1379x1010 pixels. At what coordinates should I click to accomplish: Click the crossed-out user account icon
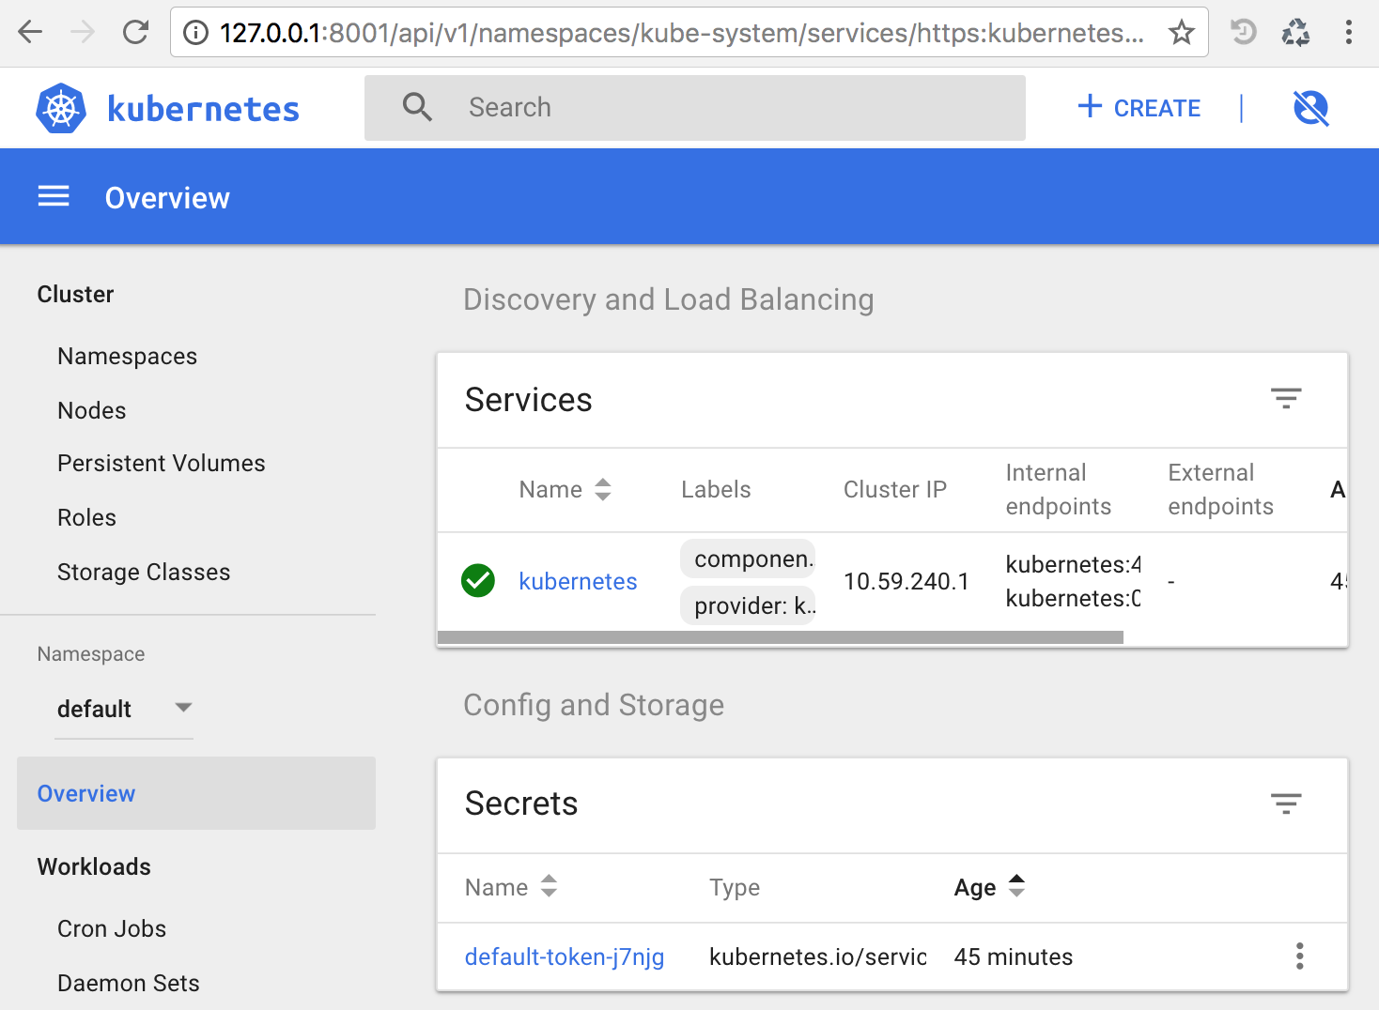click(1310, 108)
